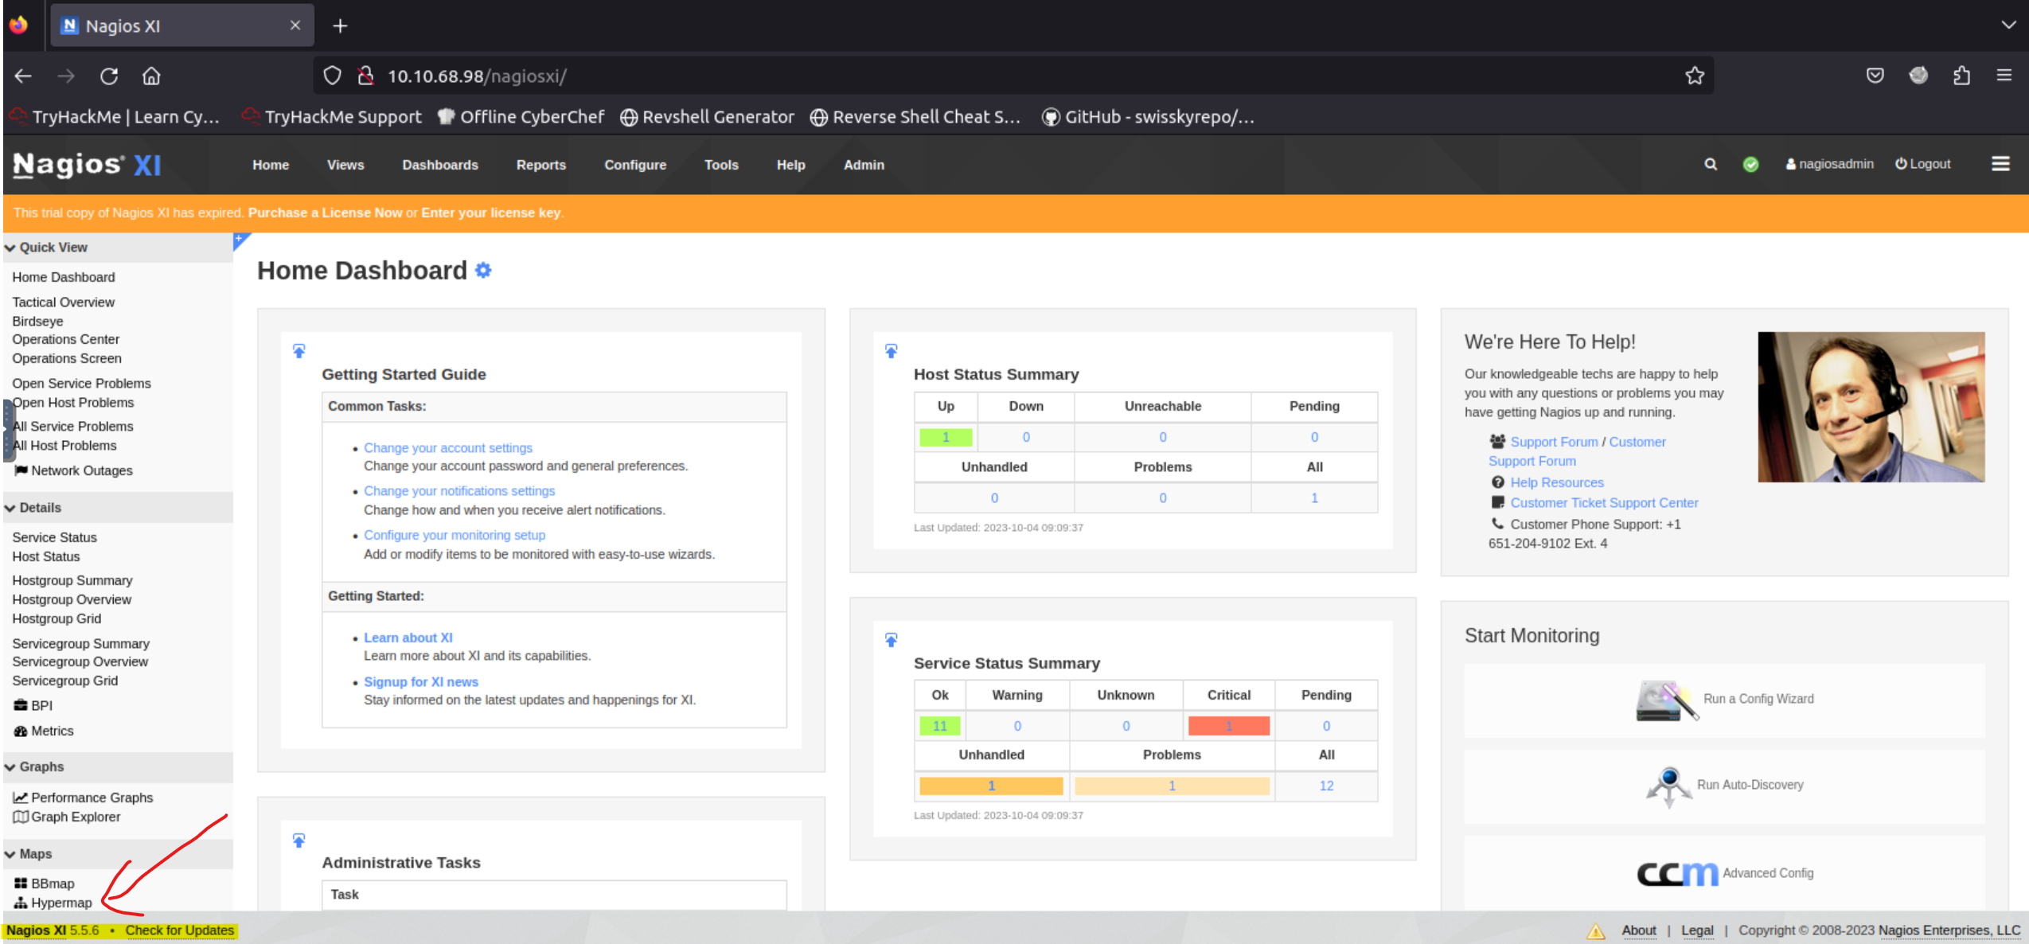The width and height of the screenshot is (2029, 944).
Task: Click the pin icon on Administrative Tasks dashlet
Action: click(299, 841)
